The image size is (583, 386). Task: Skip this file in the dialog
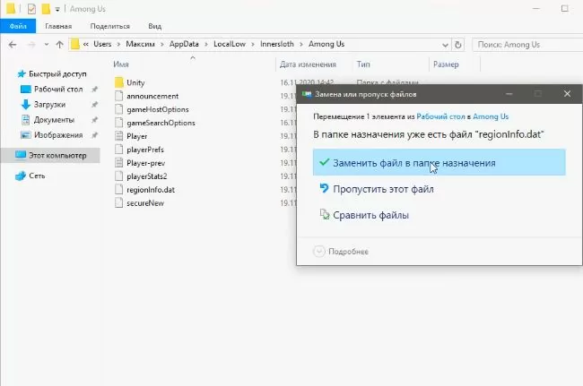[382, 189]
